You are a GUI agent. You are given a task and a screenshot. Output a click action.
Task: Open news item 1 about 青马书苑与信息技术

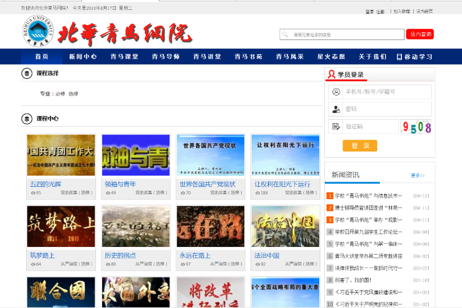click(368, 196)
